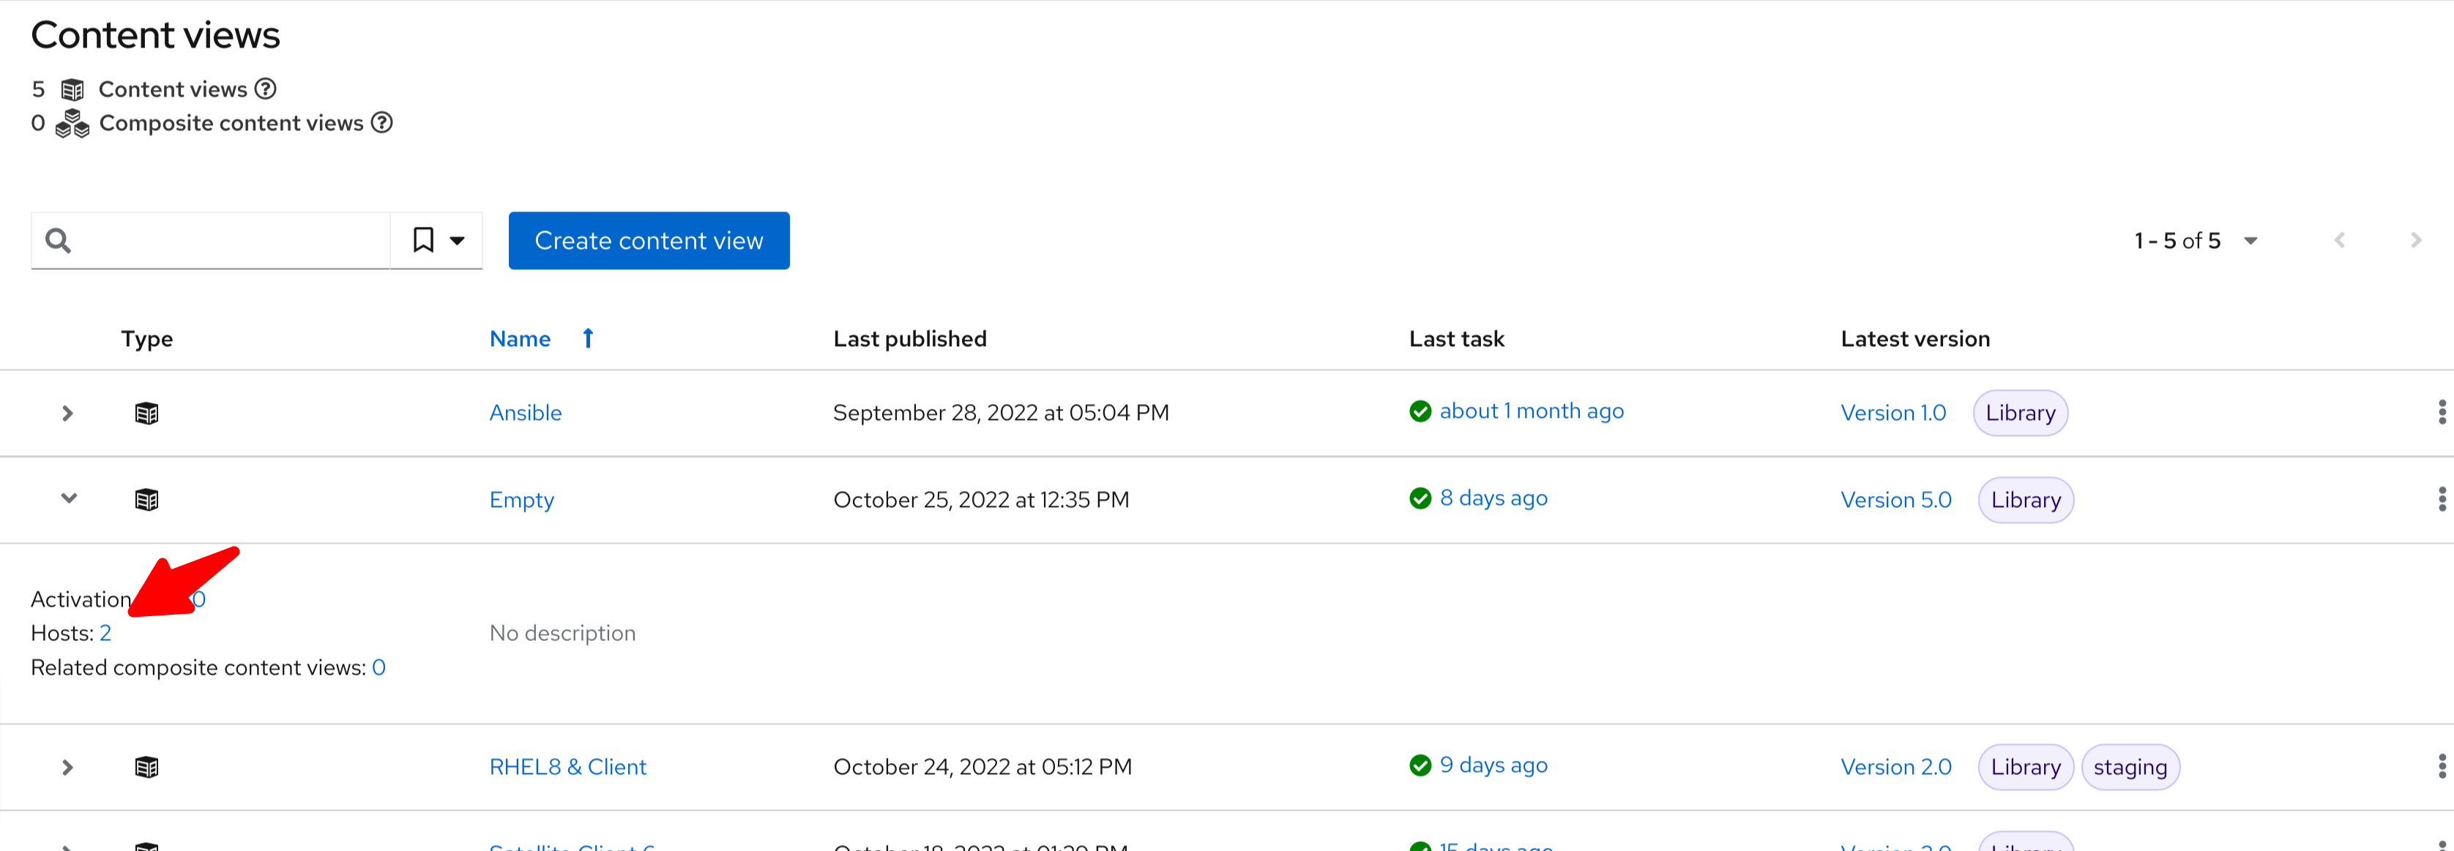This screenshot has width=2454, height=851.
Task: Sort by the Name column header
Action: (x=520, y=339)
